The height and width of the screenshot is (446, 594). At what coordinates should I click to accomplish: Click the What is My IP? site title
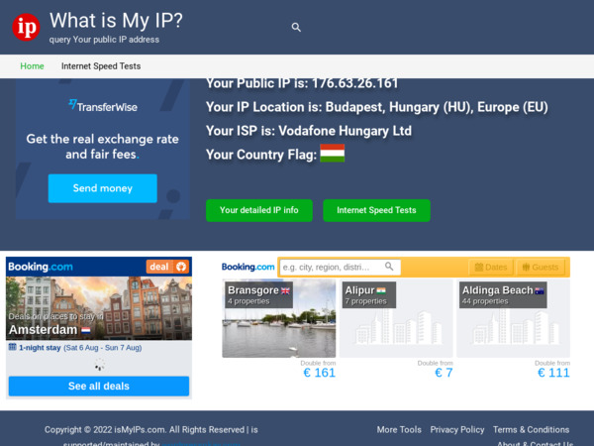pos(116,21)
